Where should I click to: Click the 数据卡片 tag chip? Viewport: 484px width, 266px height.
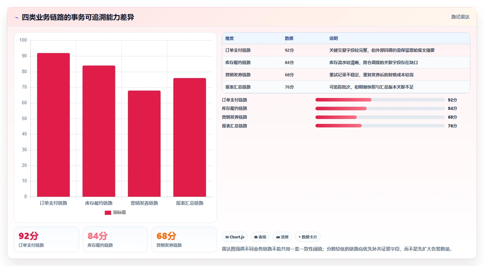(x=308, y=237)
